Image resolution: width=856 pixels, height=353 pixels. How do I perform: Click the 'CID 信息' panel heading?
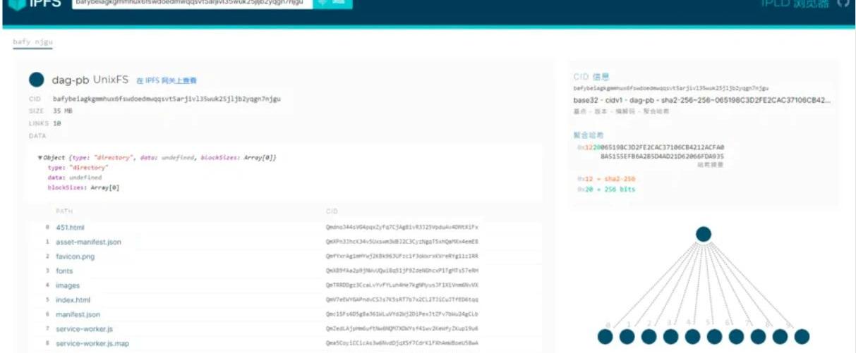[x=591, y=77]
